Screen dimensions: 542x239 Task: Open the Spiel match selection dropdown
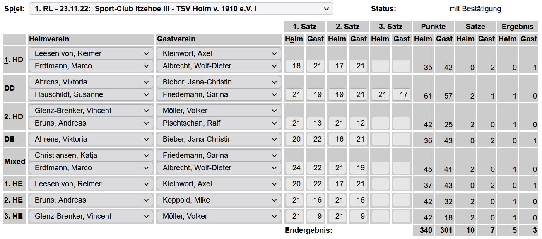click(181, 9)
